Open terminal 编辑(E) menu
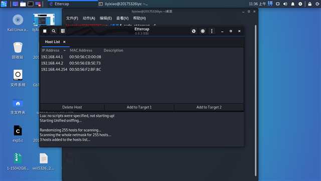321x181 pixels. point(106,18)
